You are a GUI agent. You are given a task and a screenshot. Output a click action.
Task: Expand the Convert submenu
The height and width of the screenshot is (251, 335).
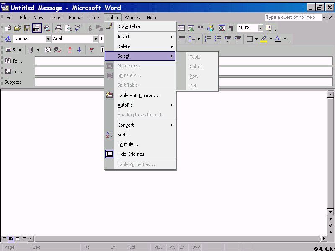tap(140, 125)
